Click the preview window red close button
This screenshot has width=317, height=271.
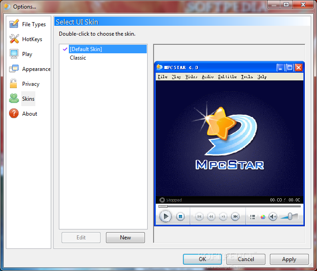pyautogui.click(x=298, y=68)
